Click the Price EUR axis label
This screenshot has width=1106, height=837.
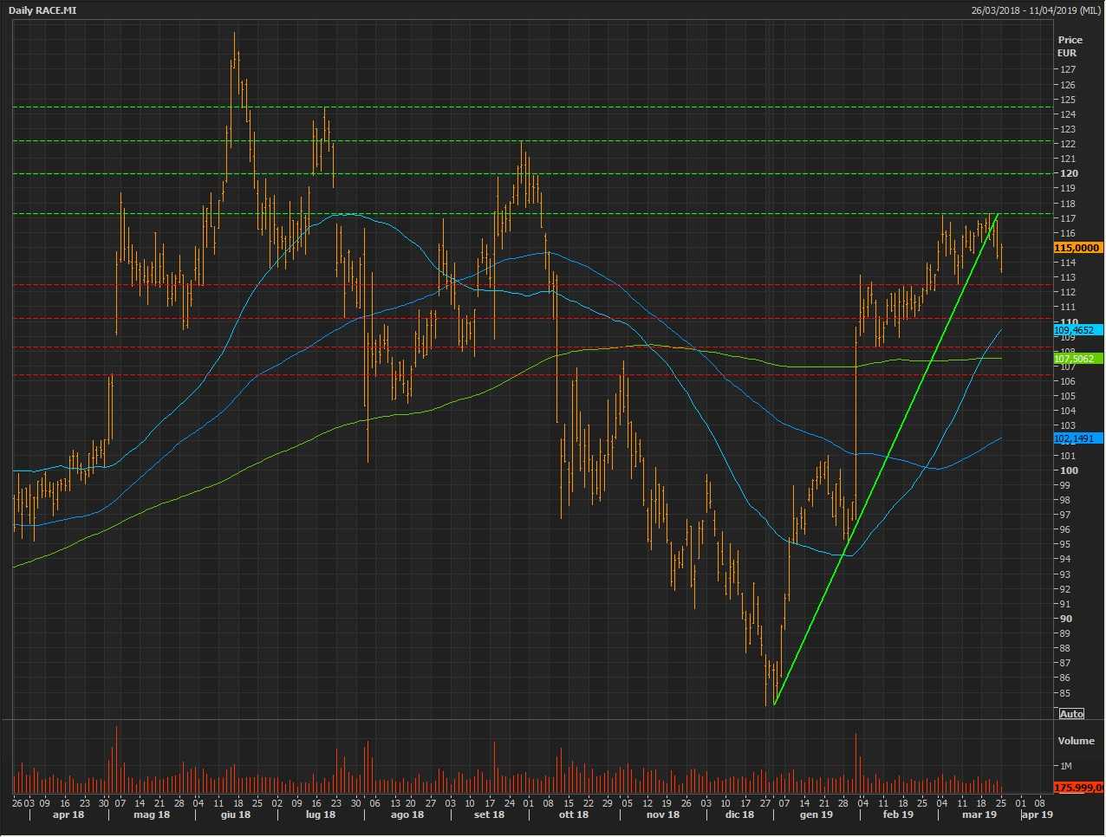coord(1070,46)
